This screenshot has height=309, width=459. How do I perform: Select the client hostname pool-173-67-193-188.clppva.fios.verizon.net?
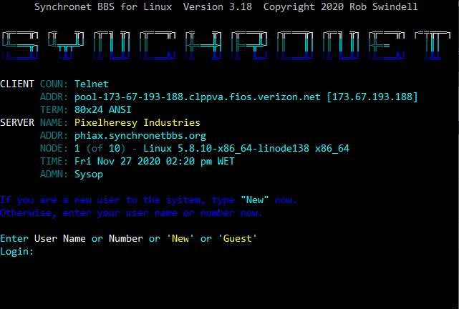[x=198, y=97]
